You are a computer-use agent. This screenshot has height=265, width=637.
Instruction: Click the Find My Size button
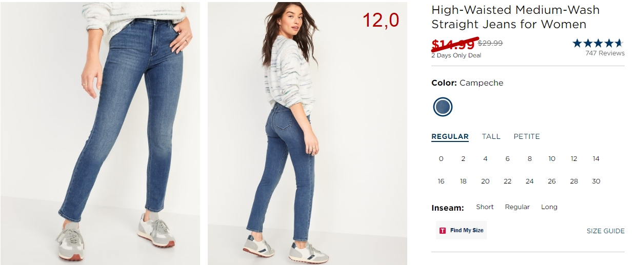[x=461, y=231]
